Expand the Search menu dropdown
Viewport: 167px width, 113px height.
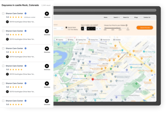116,17
